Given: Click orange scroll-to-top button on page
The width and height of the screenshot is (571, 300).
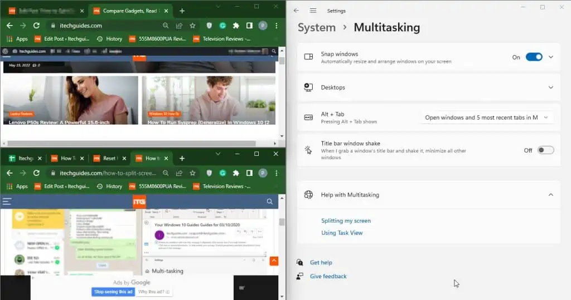Looking at the screenshot, I should point(274,260).
